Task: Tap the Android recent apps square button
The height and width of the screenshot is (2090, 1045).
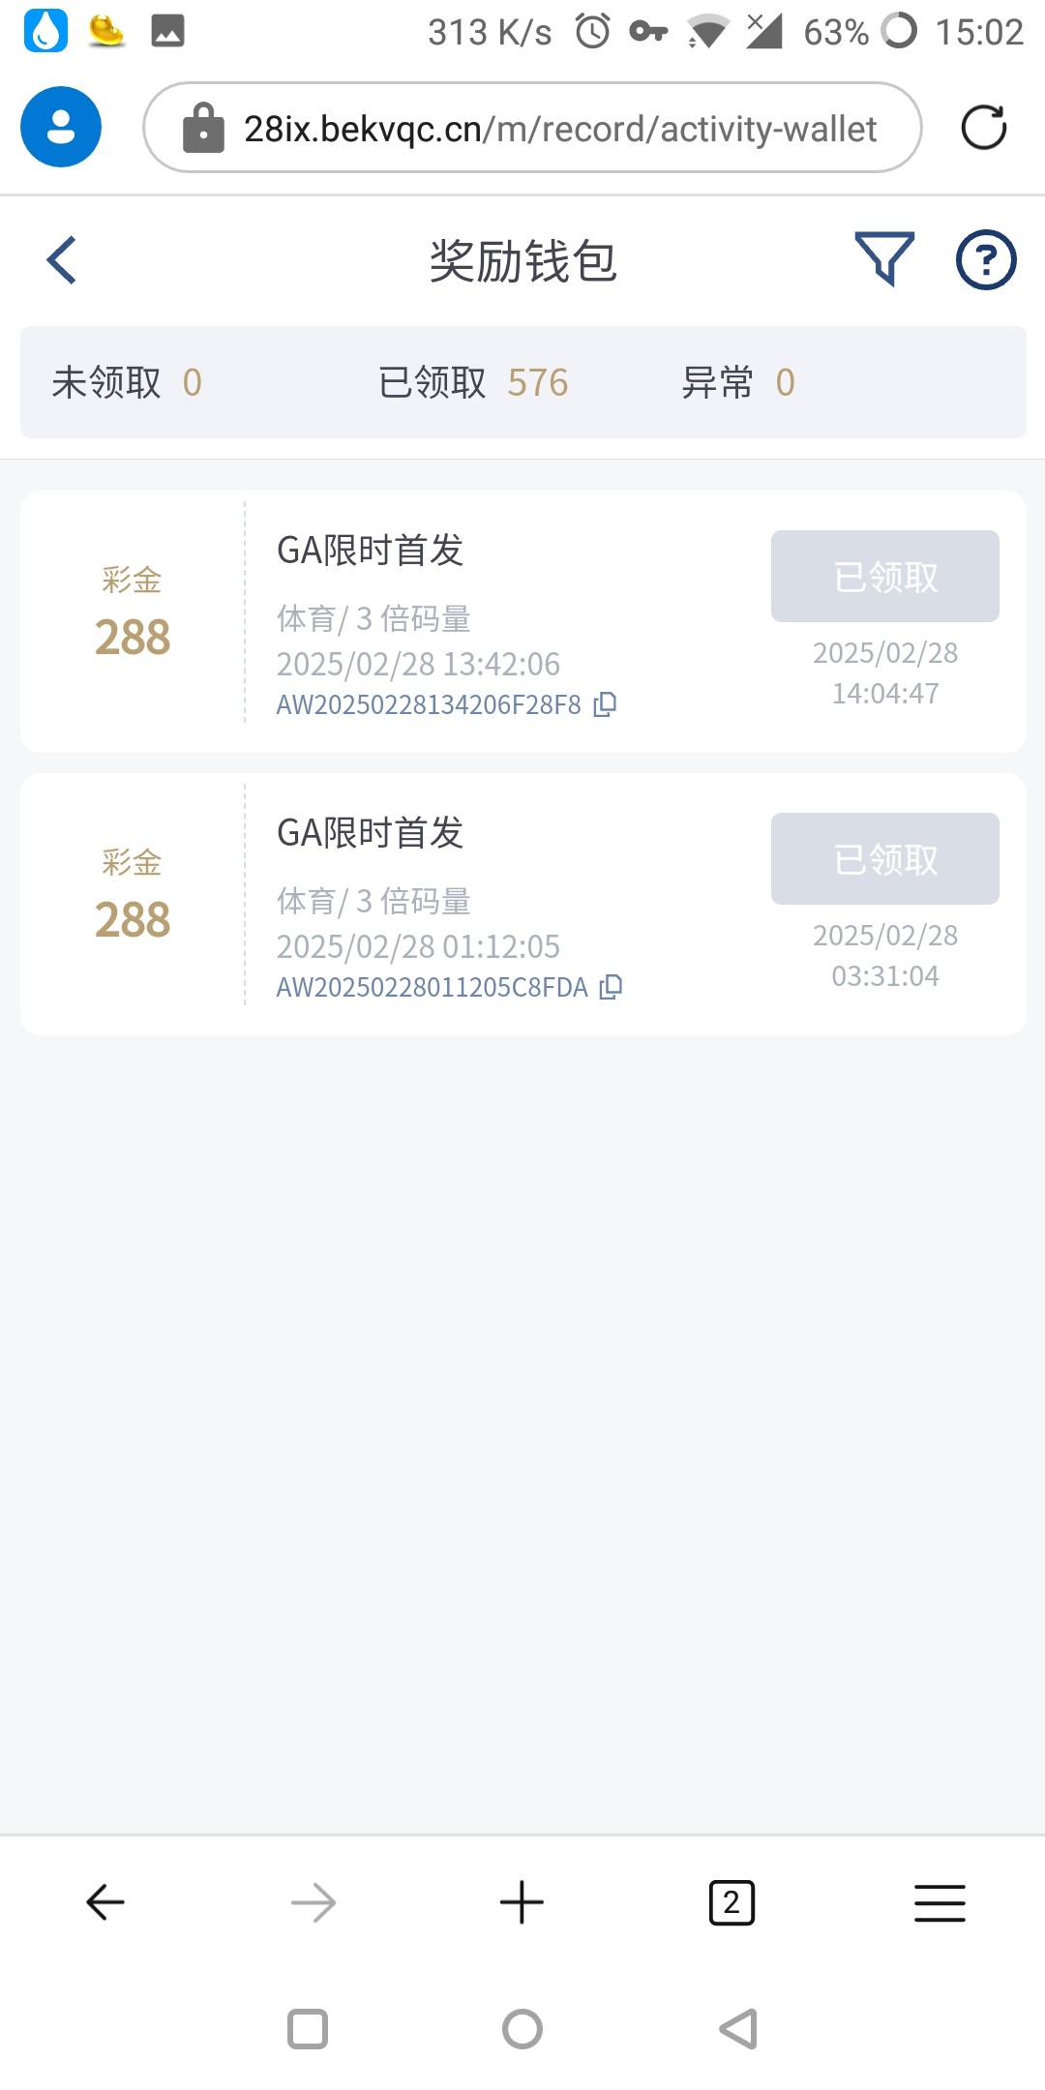Action: pyautogui.click(x=308, y=2029)
